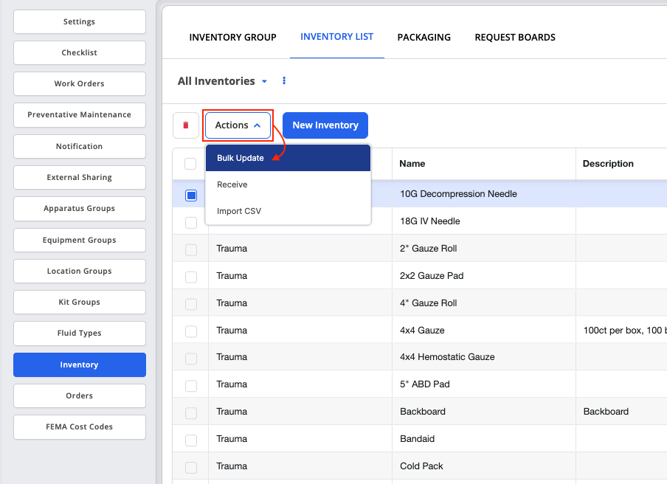667x484 pixels.
Task: Open FEMA Cost Codes in the sidebar
Action: click(80, 426)
